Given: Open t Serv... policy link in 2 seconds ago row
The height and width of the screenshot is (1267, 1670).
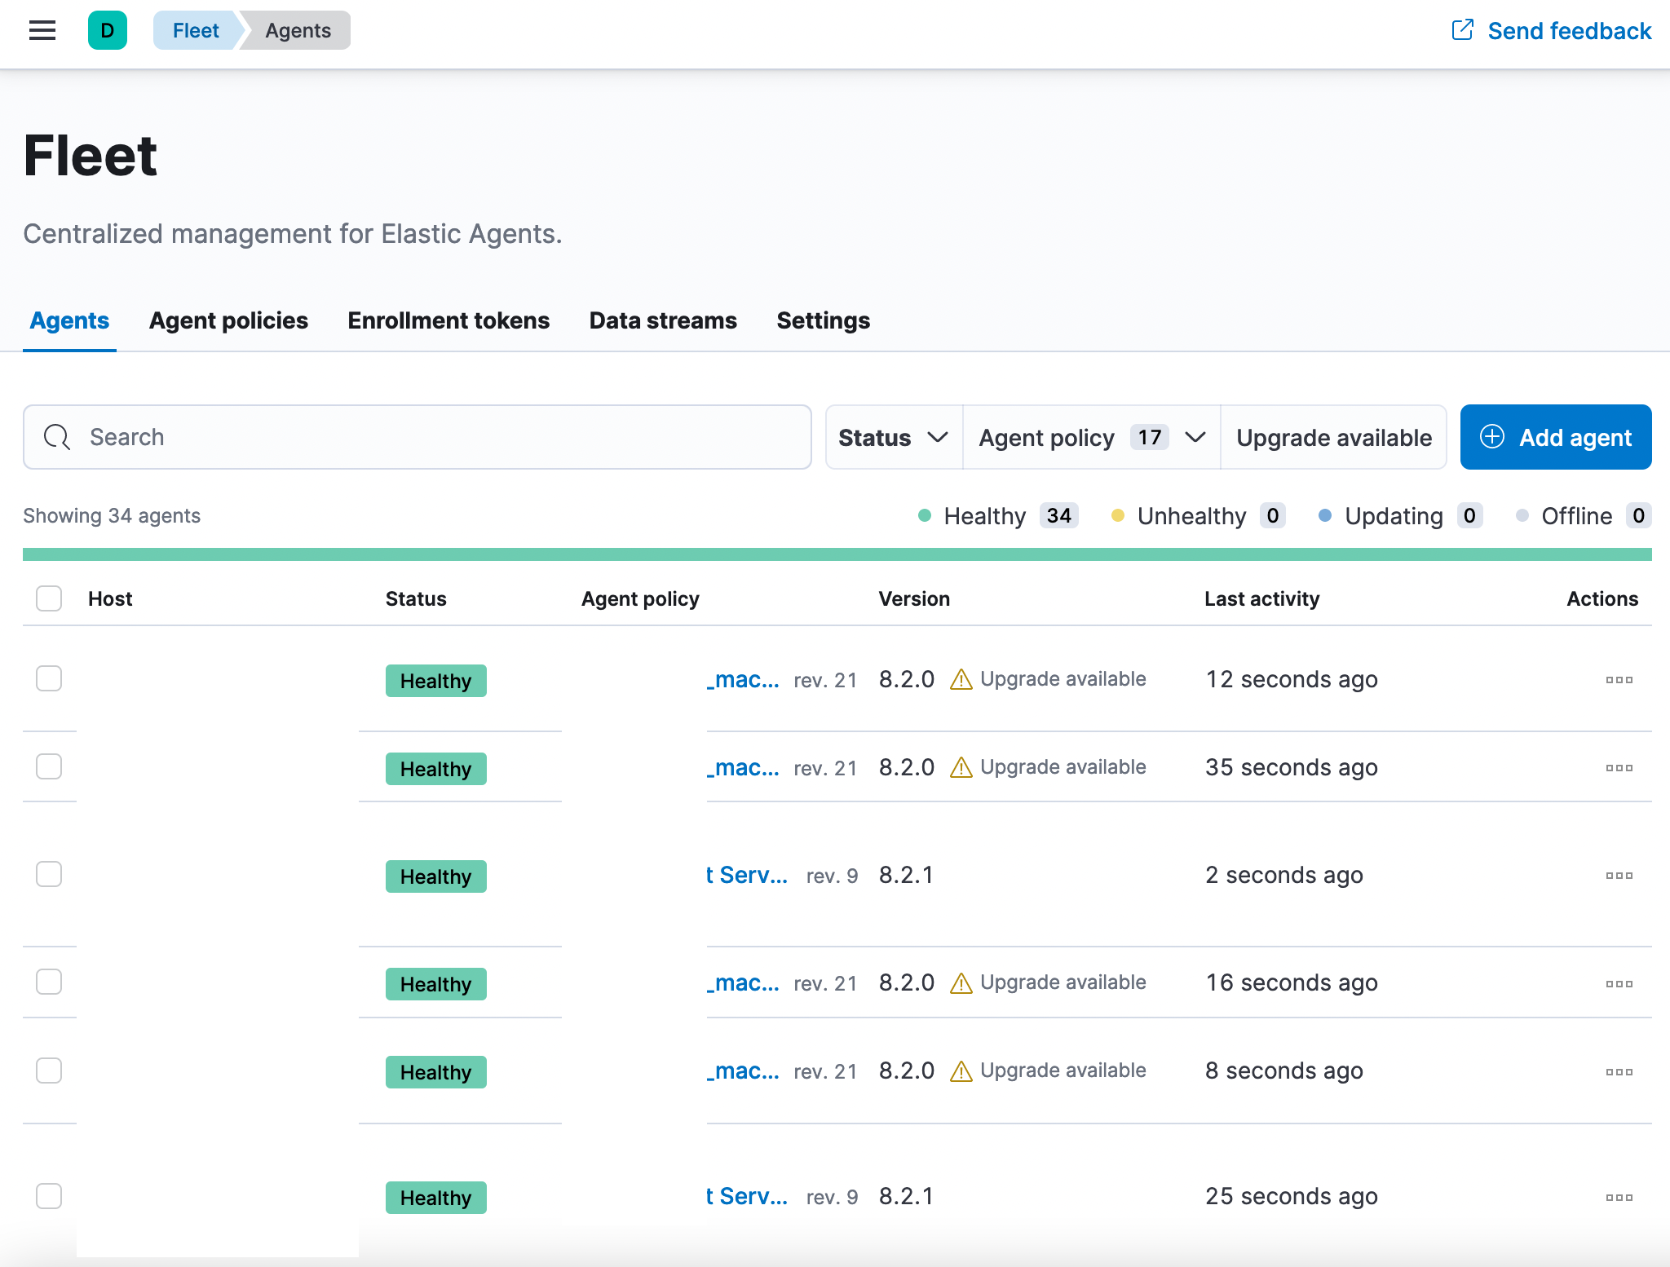Looking at the screenshot, I should 747,875.
